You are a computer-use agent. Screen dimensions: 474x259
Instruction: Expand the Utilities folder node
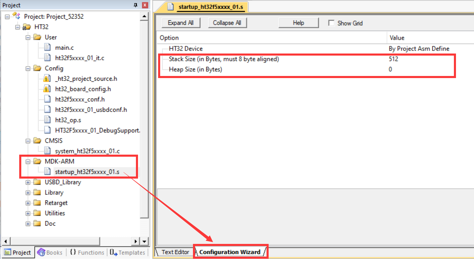tap(28, 213)
